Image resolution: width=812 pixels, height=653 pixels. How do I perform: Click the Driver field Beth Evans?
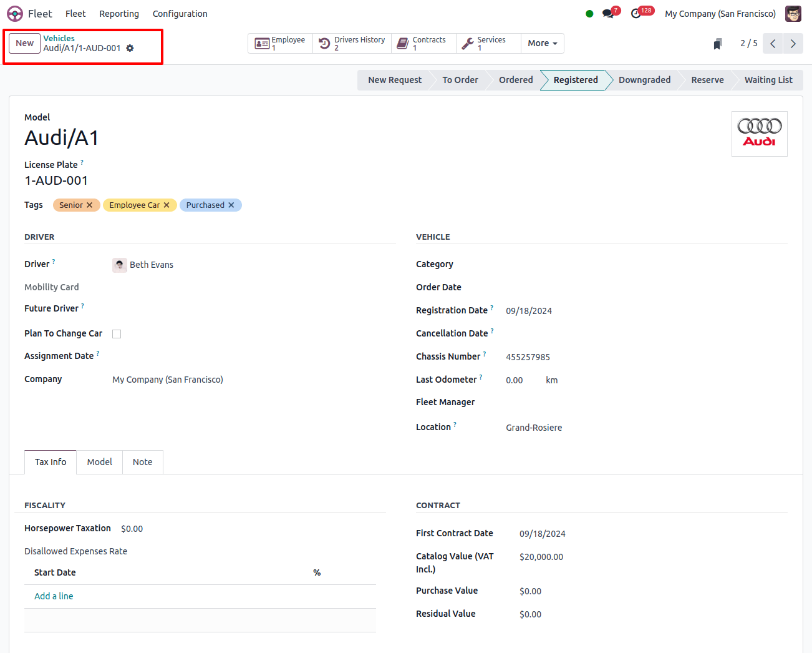pyautogui.click(x=152, y=265)
